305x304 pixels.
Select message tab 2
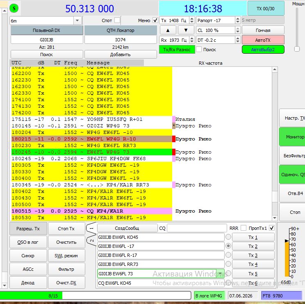91,240
